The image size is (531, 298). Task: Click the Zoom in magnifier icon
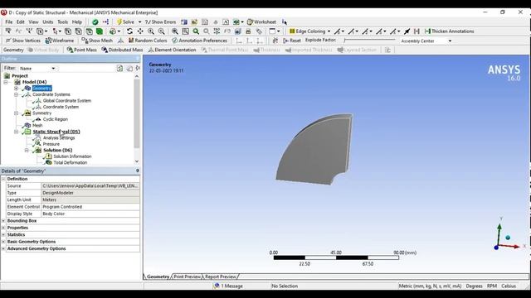click(x=151, y=31)
